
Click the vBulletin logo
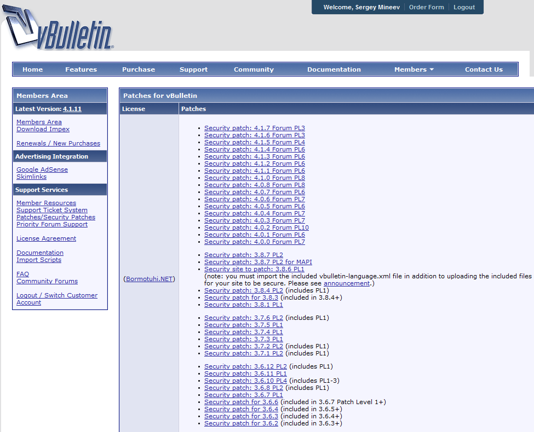pyautogui.click(x=58, y=28)
